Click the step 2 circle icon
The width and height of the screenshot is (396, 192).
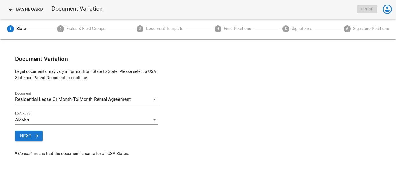pos(61,29)
